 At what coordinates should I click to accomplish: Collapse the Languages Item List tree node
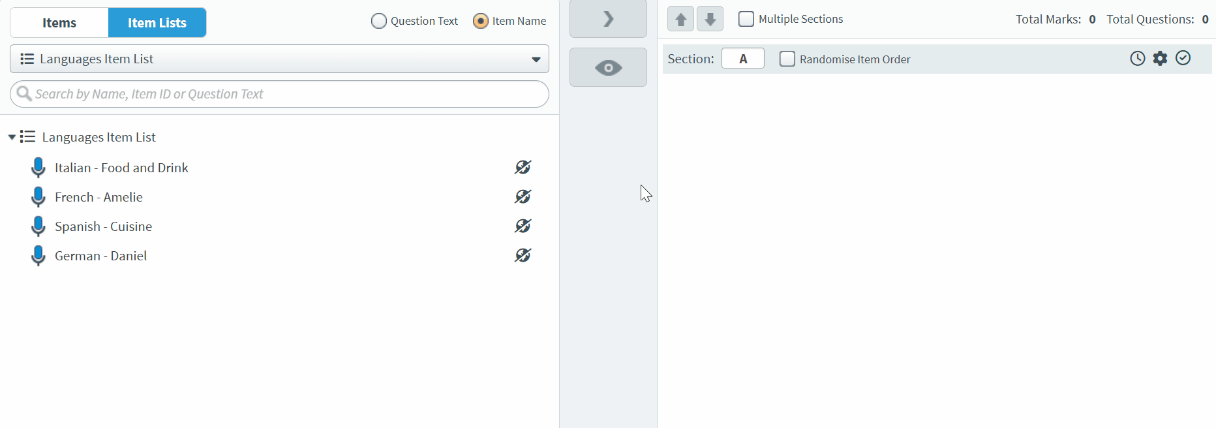tap(12, 137)
